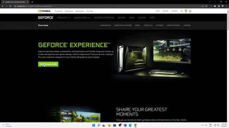The height and width of the screenshot is (128, 229).
Task: Expand the PRODUCTS dropdown in GeForce menu
Action: tap(63, 17)
